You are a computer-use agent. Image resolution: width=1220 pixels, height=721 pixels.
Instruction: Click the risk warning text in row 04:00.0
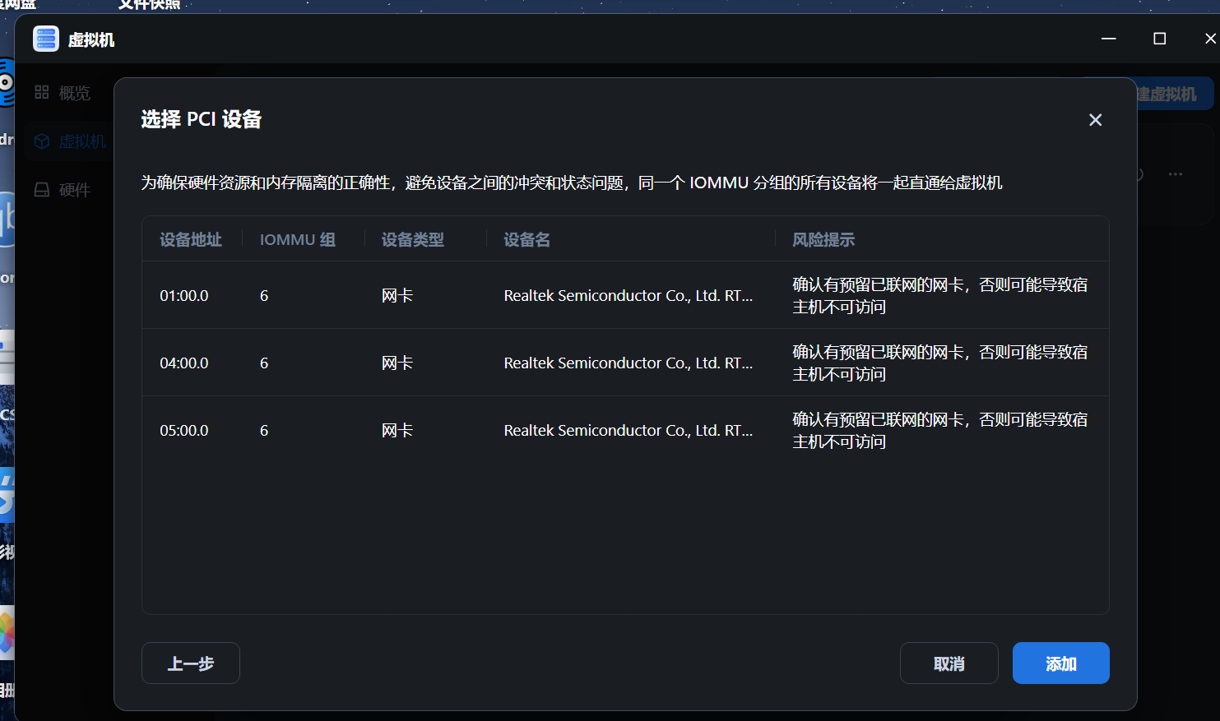[940, 363]
